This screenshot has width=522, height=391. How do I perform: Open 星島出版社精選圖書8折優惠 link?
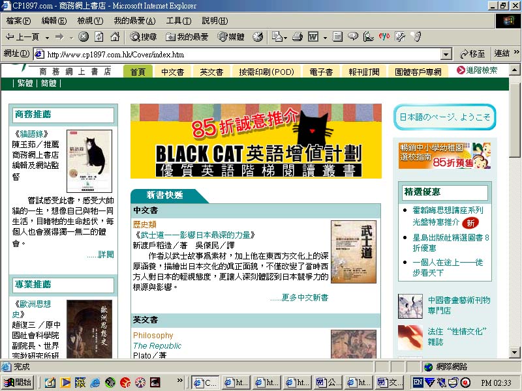tap(451, 242)
